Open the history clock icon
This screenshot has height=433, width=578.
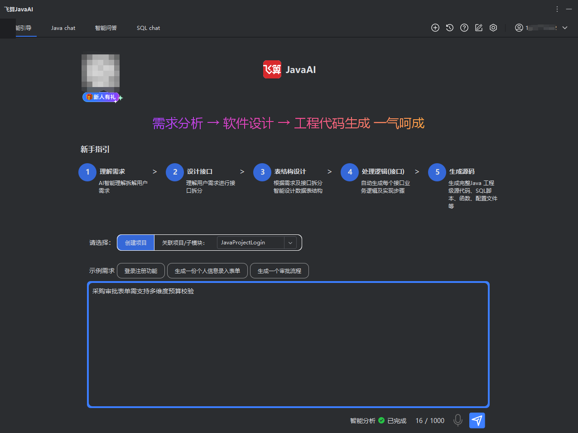449,28
